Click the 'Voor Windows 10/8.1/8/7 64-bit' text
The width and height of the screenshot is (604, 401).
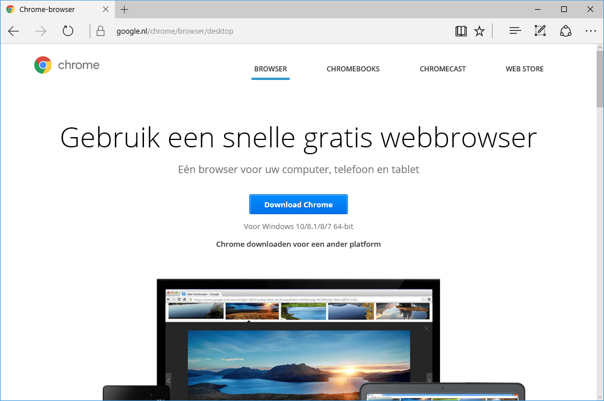[298, 227]
